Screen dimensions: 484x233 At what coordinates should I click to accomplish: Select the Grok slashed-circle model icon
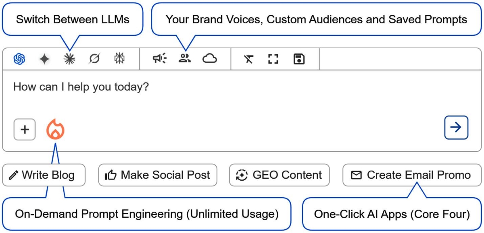tap(94, 59)
